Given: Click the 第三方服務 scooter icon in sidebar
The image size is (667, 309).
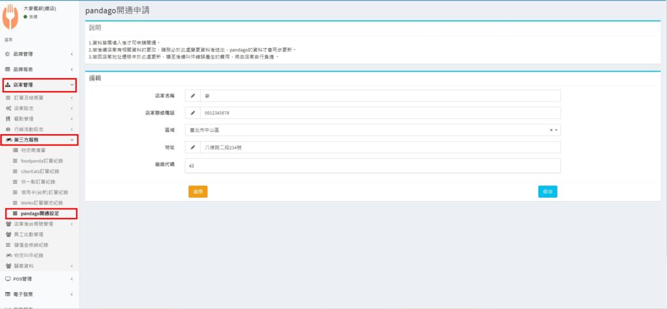Looking at the screenshot, I should point(8,140).
